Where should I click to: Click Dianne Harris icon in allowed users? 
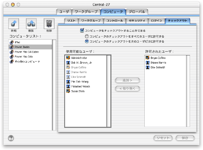point(148,62)
